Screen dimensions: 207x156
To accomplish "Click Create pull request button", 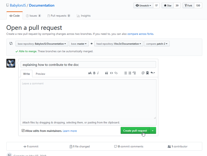I will pos(135,131).
